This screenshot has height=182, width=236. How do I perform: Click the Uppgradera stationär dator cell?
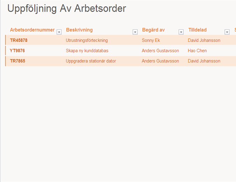91,61
